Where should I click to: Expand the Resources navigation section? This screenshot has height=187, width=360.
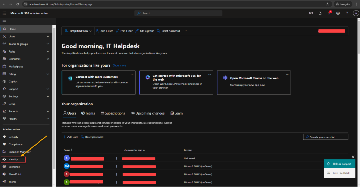tap(48, 59)
